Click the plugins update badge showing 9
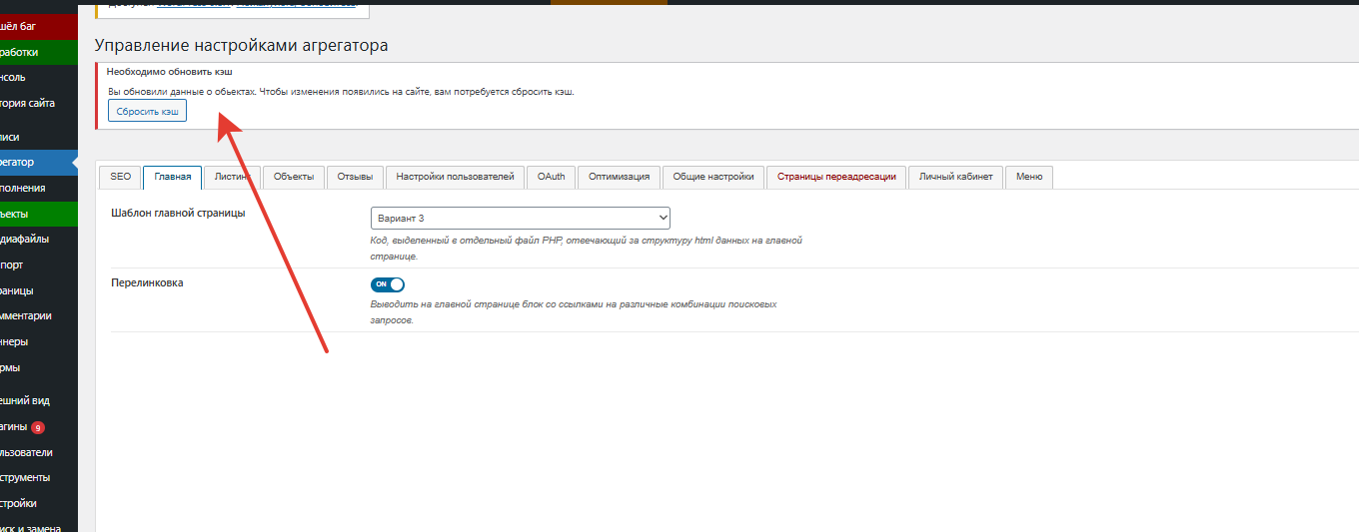Image resolution: width=1359 pixels, height=532 pixels. click(38, 427)
